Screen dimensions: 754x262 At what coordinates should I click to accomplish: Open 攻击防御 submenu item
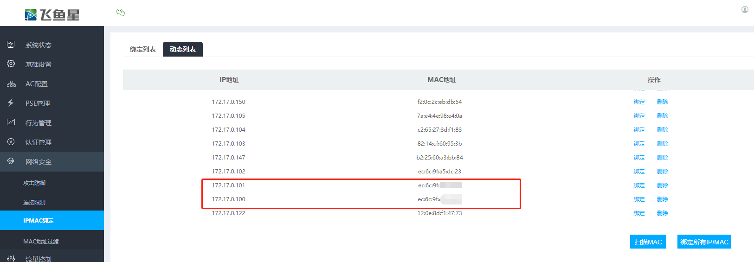click(34, 183)
